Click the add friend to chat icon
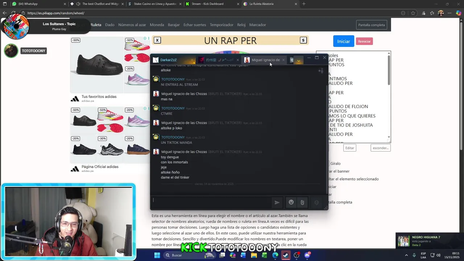The height and width of the screenshot is (261, 464). click(321, 71)
